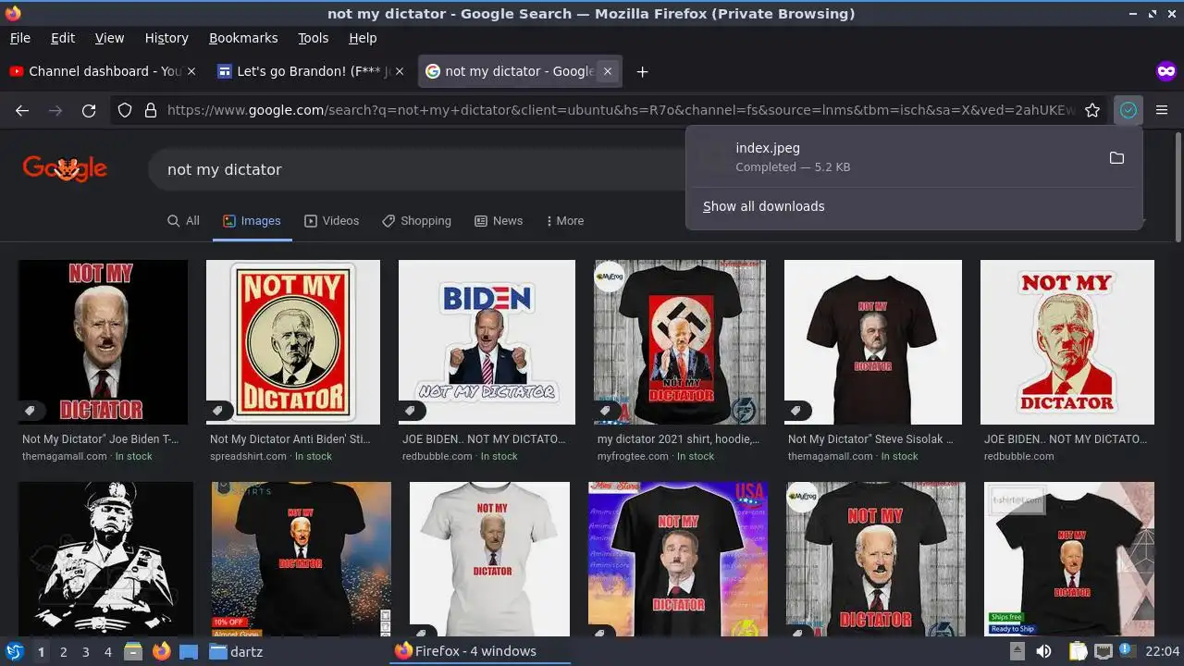Open Firefox hamburger application menu

coord(1162,110)
